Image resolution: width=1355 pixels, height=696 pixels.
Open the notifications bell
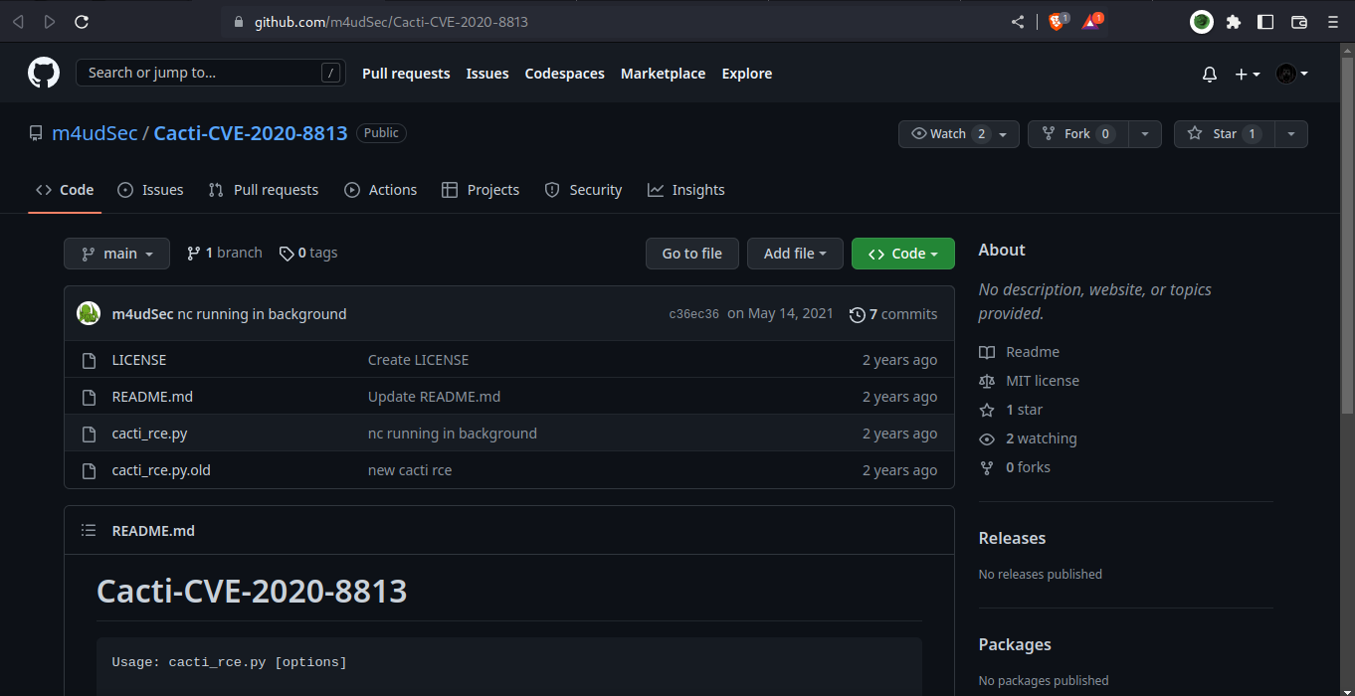[1210, 74]
